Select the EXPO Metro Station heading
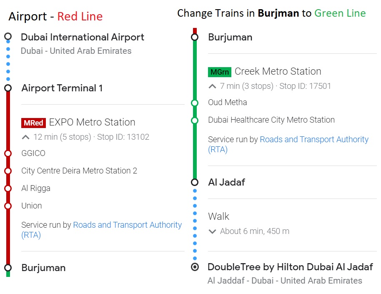Screen dimensions: 381x294 (92, 123)
